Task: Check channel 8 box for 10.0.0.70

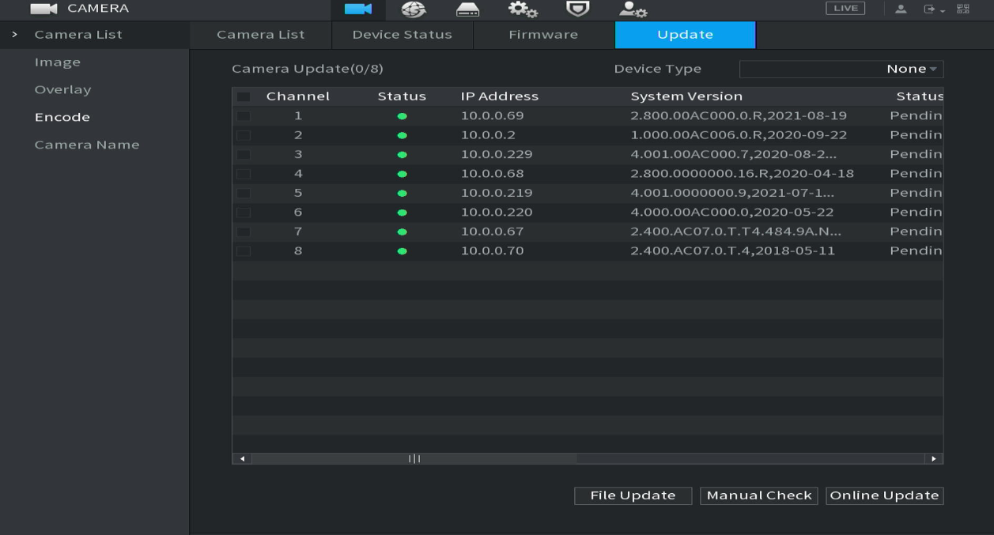Action: [x=244, y=251]
